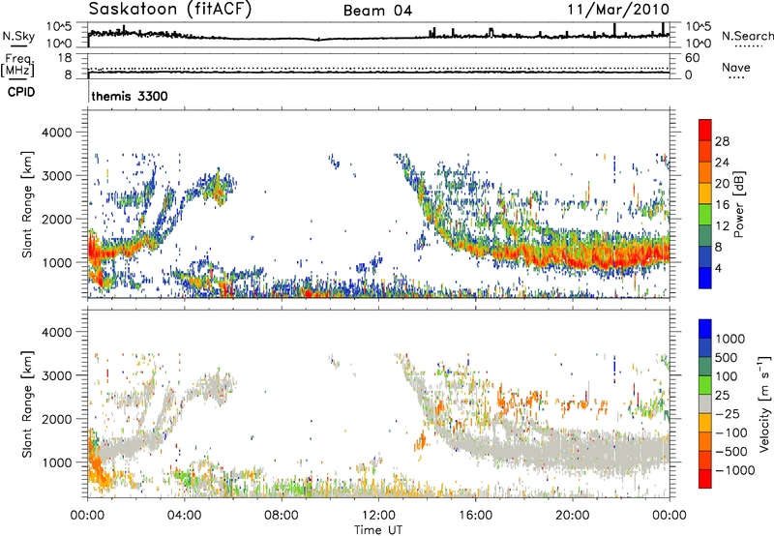Select the "N.Sky" legend label
The image size is (774, 536).
(18, 36)
